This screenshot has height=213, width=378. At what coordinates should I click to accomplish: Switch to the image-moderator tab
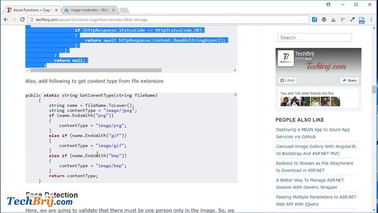click(x=89, y=10)
